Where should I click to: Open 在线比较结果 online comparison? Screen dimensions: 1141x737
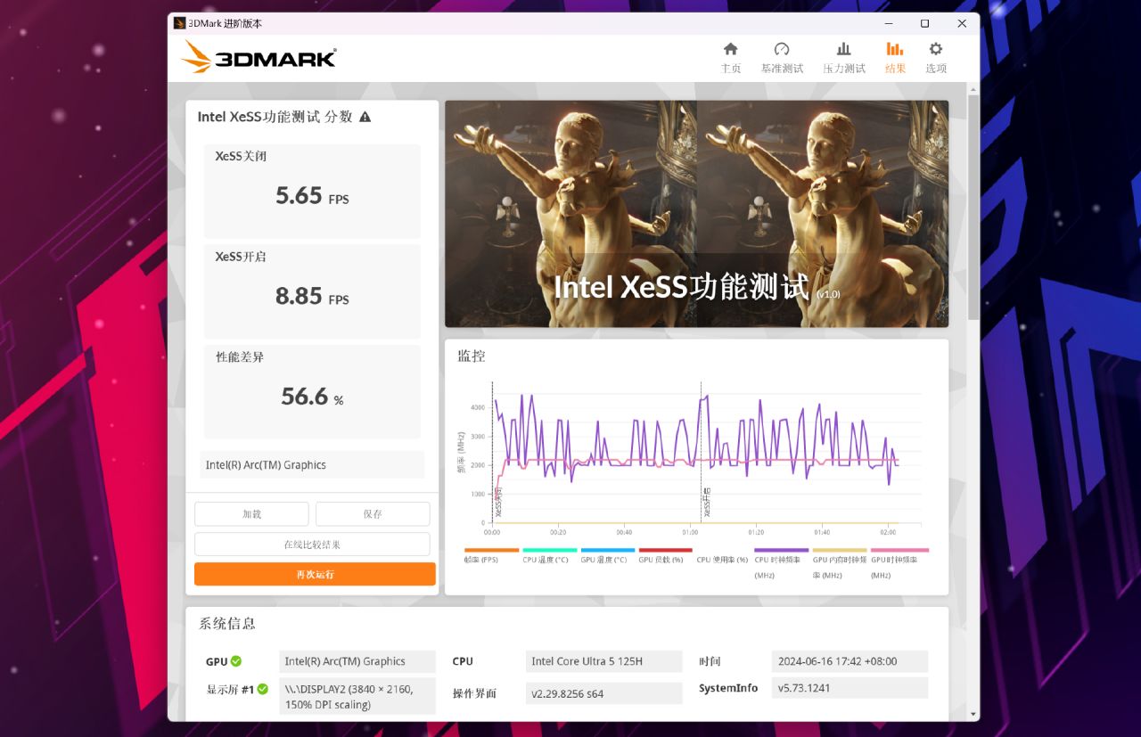tap(312, 545)
